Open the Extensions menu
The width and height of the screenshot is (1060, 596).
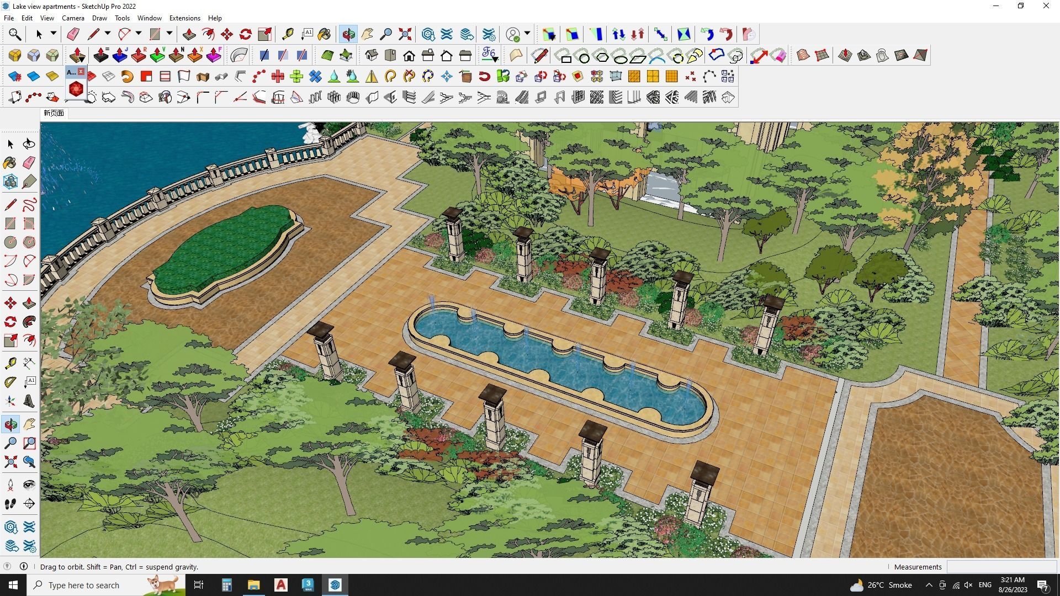click(x=184, y=18)
